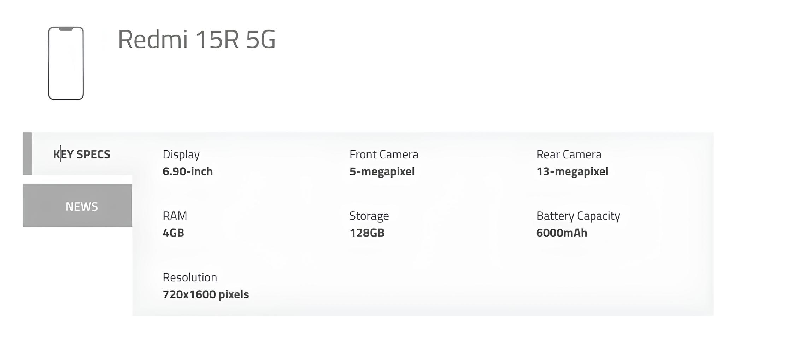Click the Resolution label
This screenshot has width=793, height=340.
click(x=190, y=277)
